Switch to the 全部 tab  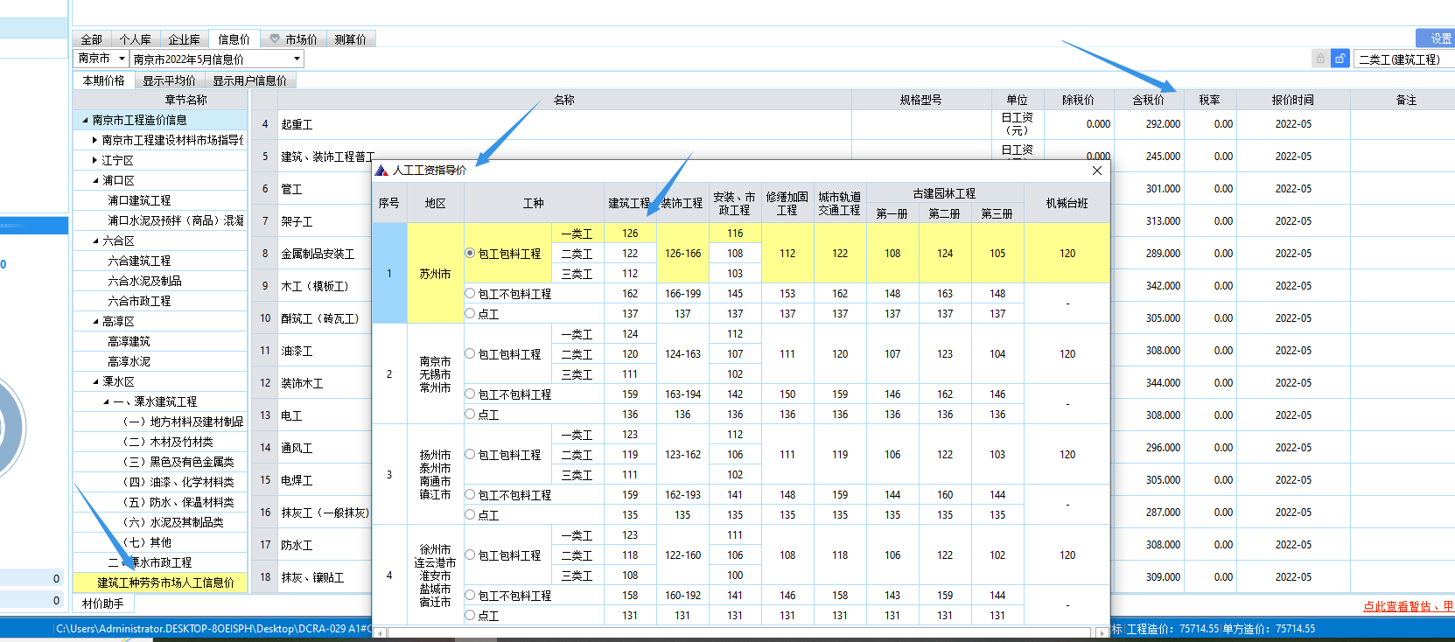91,38
